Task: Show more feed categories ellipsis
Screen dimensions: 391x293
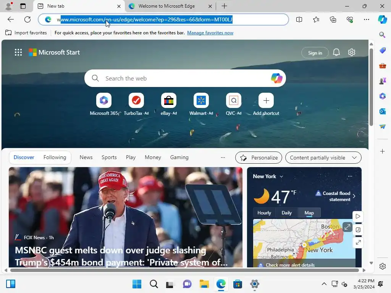Action: coord(223,158)
